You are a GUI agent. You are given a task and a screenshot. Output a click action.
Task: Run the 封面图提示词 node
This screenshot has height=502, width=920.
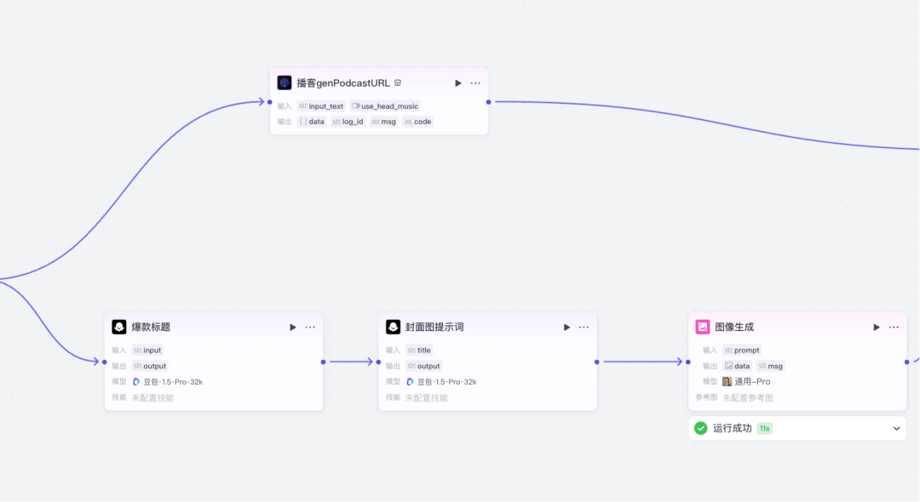566,327
